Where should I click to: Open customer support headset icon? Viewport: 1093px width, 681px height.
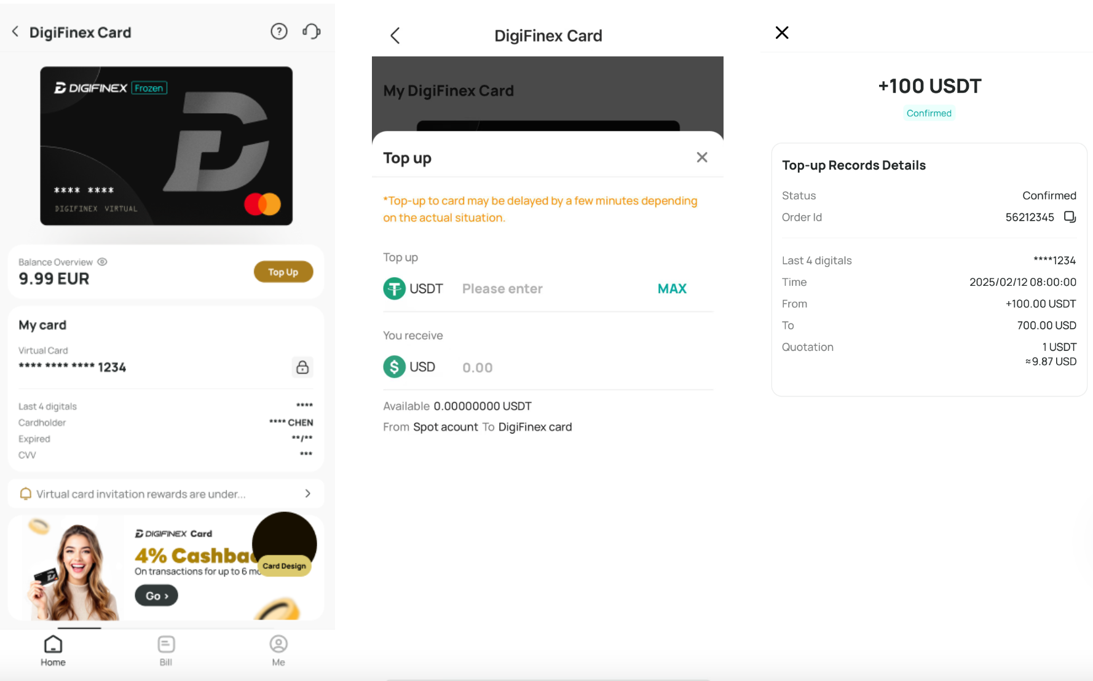(x=312, y=31)
